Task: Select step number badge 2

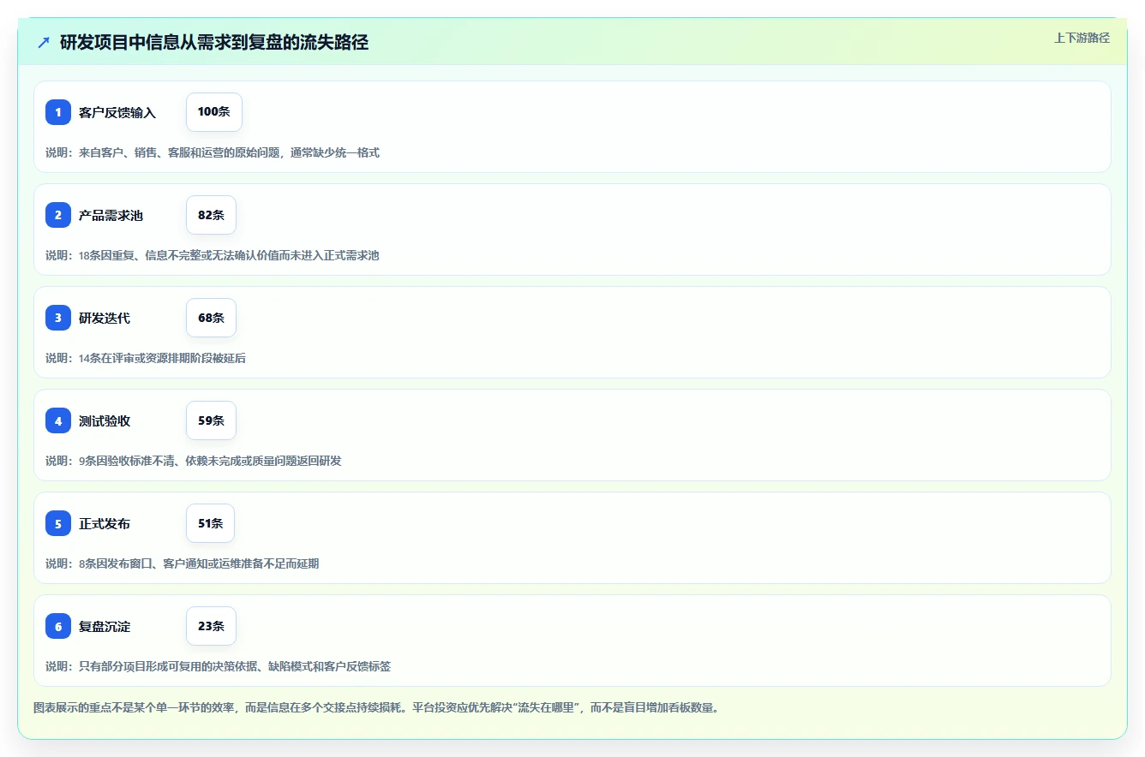Action: point(58,215)
